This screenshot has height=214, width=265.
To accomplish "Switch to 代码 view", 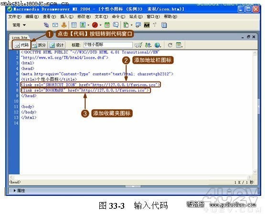I will tap(21, 45).
